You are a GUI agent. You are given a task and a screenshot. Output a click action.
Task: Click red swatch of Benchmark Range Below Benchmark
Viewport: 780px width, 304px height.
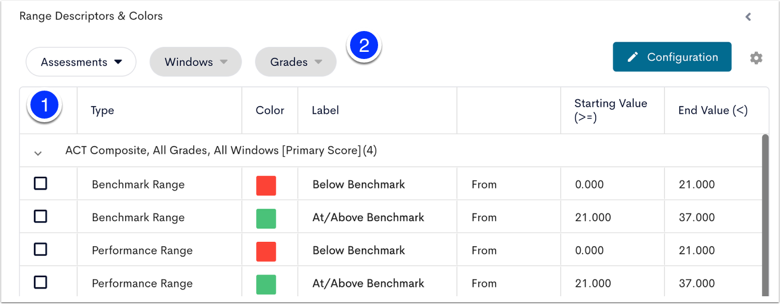pyautogui.click(x=266, y=185)
